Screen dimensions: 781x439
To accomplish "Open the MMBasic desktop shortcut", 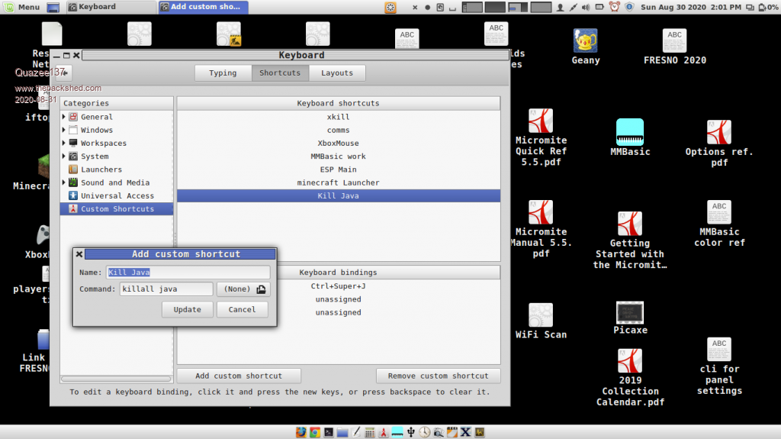I will tap(630, 133).
